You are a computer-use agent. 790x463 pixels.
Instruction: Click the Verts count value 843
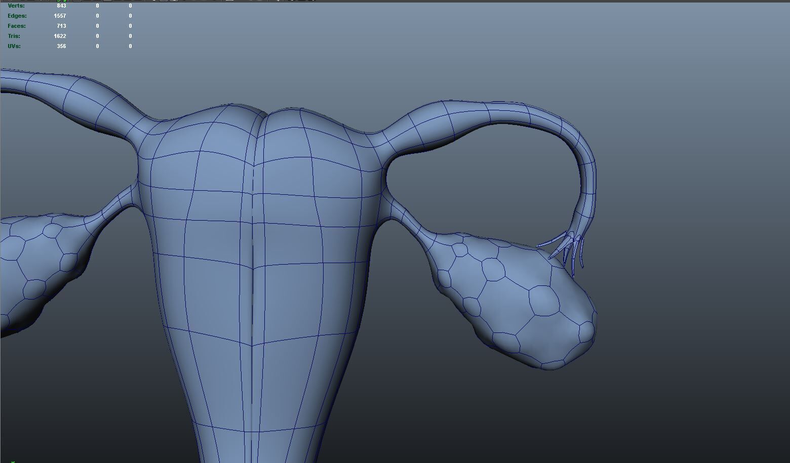point(61,6)
